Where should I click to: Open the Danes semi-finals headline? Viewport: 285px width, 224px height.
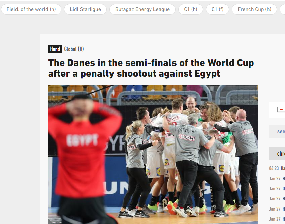(151, 68)
